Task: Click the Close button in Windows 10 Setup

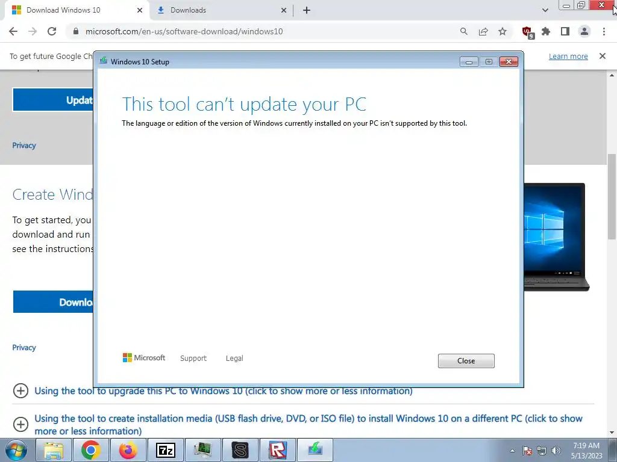Action: [x=466, y=361]
